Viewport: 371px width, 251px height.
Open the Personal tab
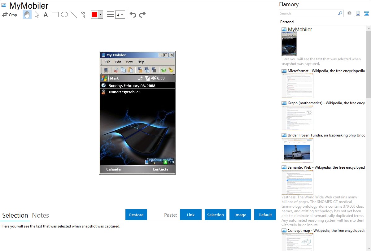tap(287, 22)
